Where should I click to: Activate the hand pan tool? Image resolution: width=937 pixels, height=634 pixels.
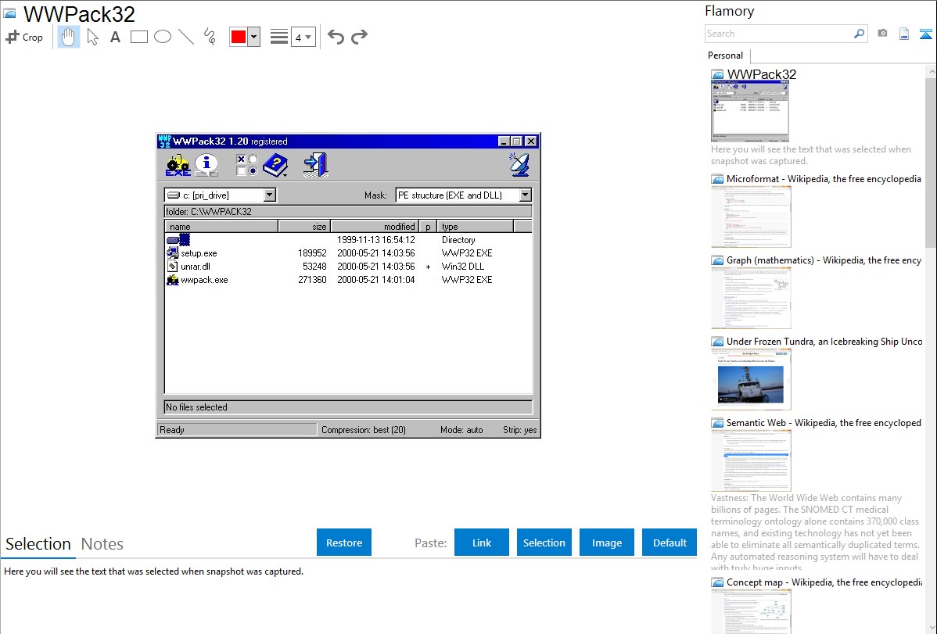[x=69, y=37]
